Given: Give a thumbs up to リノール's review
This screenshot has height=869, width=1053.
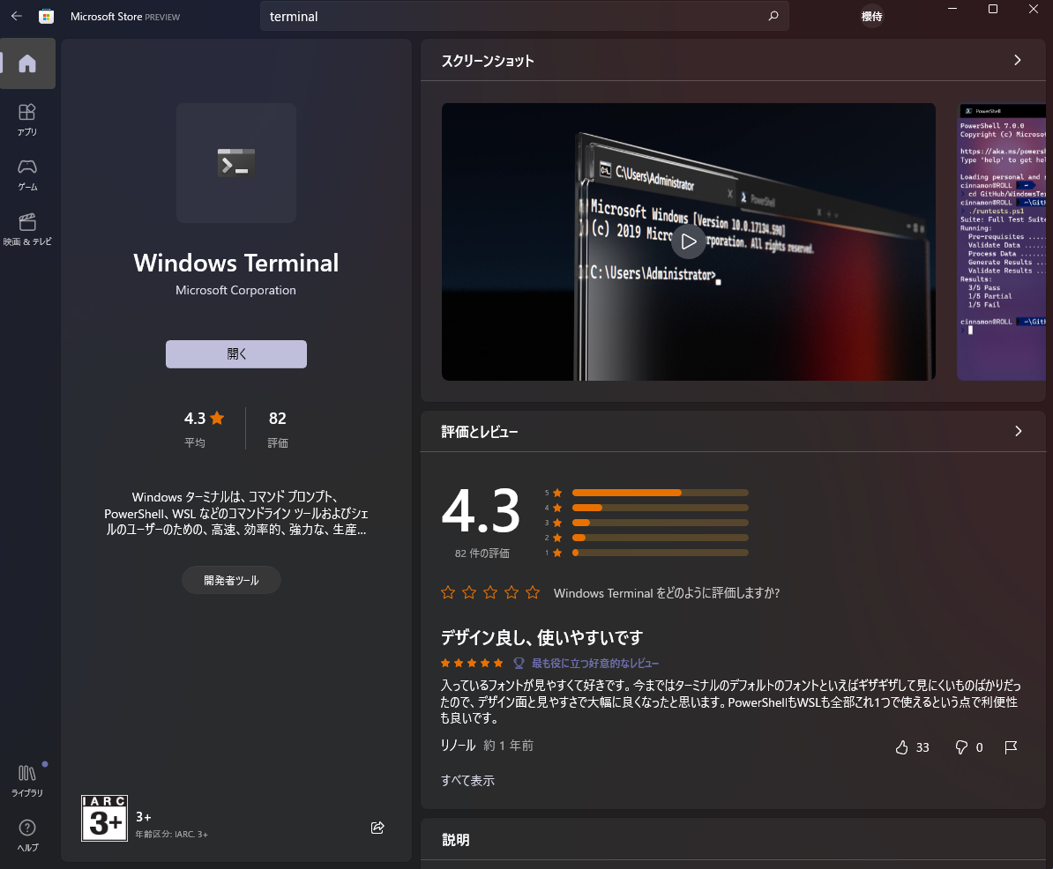Looking at the screenshot, I should 900,746.
